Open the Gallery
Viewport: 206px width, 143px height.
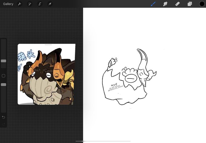(x=8, y=4)
